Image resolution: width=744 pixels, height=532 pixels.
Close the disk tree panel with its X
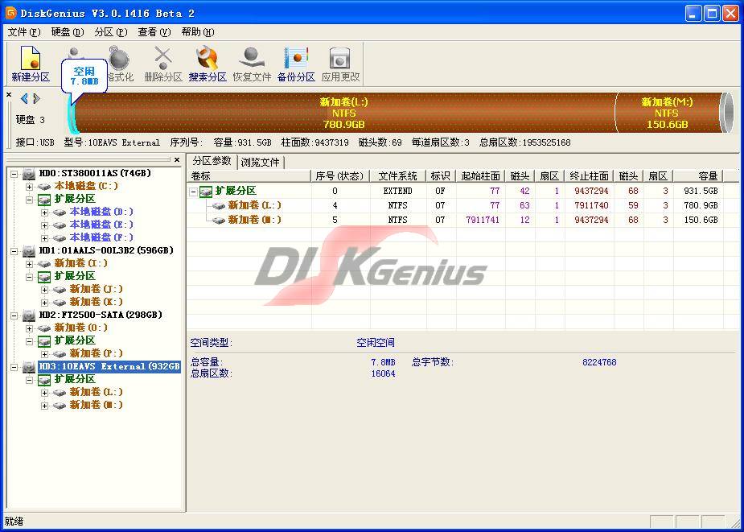[x=177, y=160]
